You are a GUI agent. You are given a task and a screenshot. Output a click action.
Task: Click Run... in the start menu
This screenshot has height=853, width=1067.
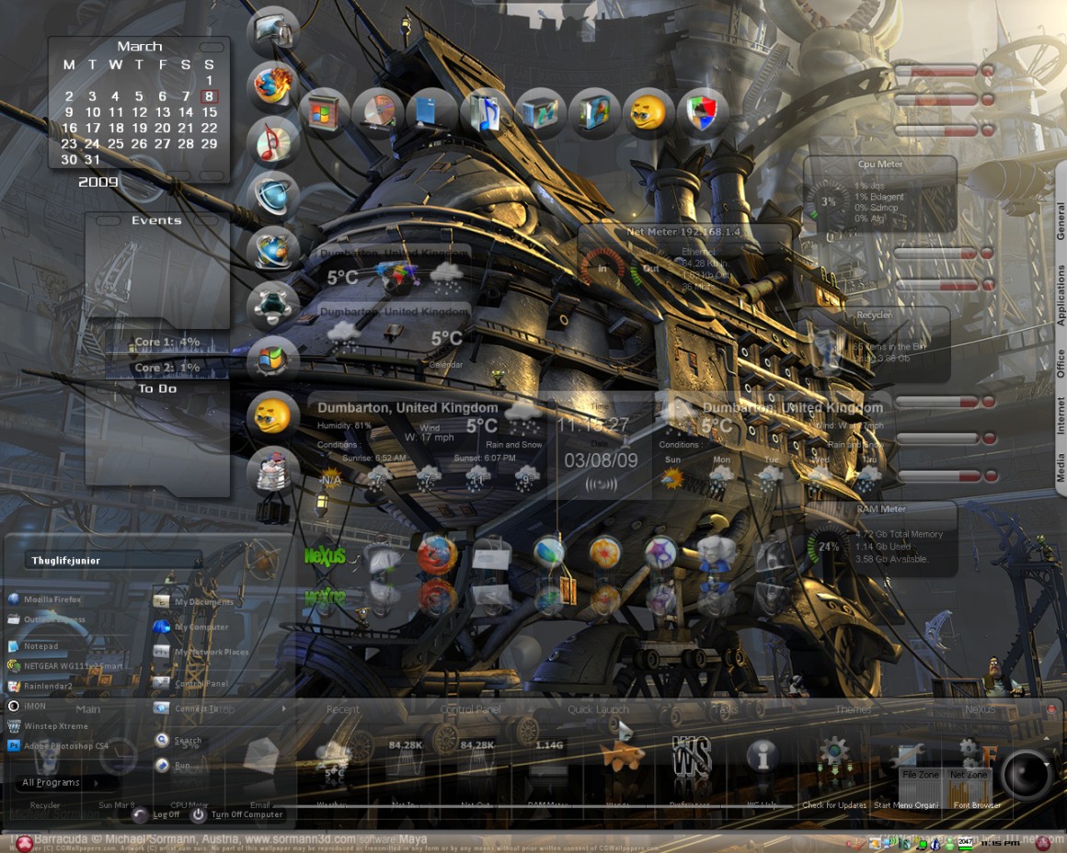tap(174, 766)
